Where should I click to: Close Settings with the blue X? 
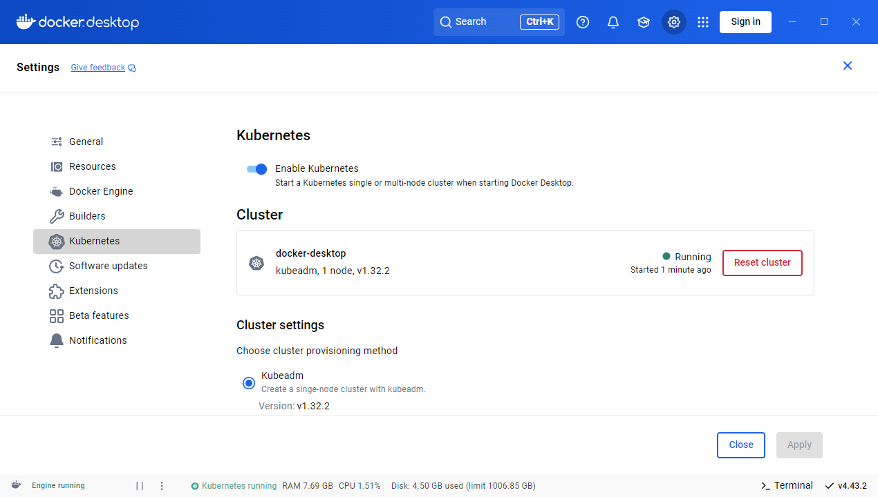(848, 66)
